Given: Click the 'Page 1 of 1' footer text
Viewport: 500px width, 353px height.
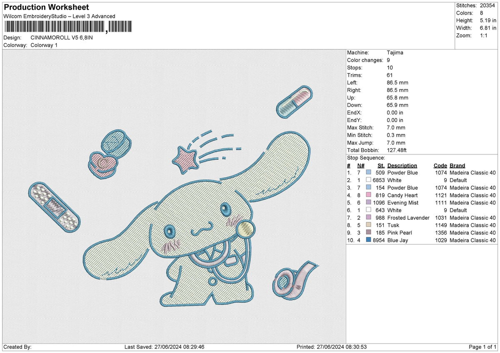Looking at the screenshot, I should [x=482, y=347].
